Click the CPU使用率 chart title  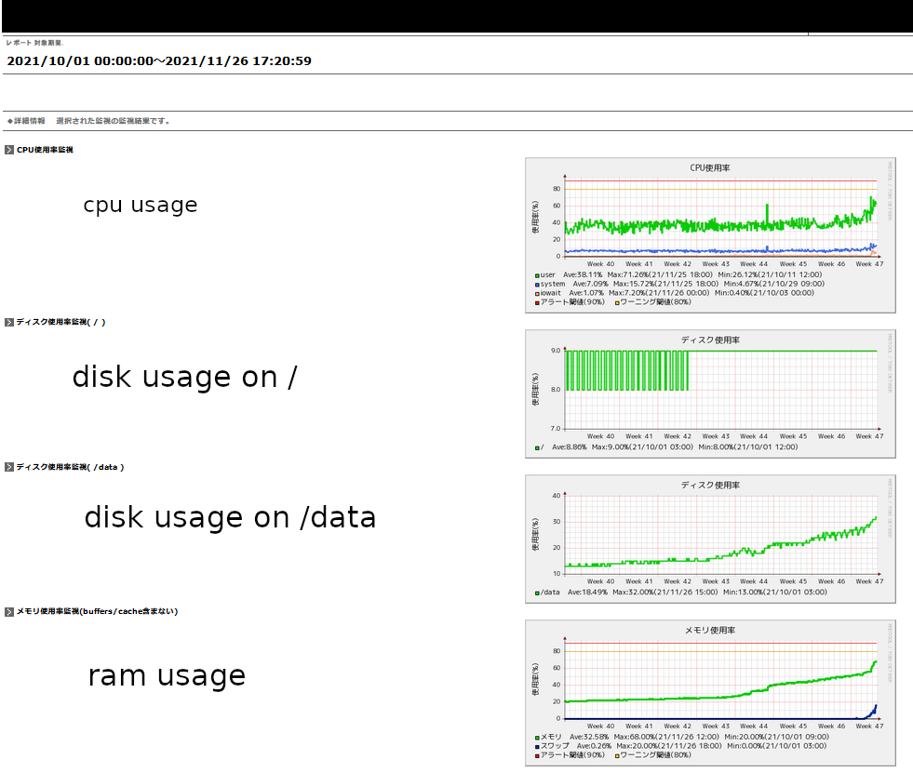(x=710, y=167)
